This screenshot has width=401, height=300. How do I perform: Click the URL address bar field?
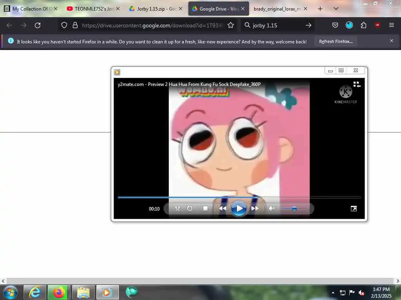[x=152, y=25]
